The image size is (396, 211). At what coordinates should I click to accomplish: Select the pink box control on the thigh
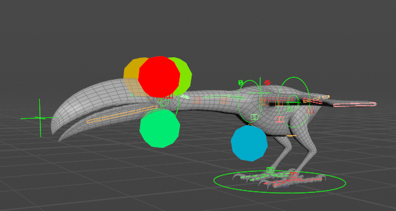279,119
